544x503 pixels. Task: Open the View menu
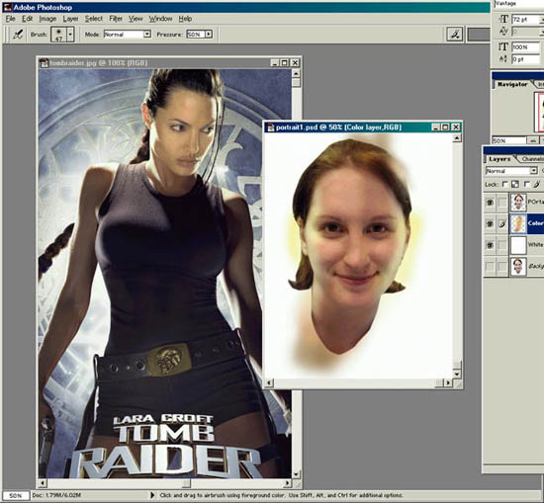[x=136, y=19]
